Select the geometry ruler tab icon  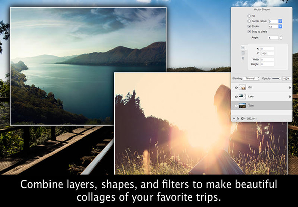(x=243, y=47)
